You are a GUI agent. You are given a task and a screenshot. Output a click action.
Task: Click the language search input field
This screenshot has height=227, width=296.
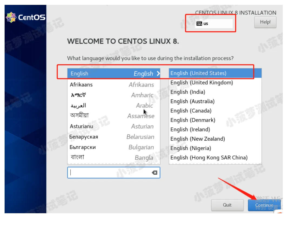(x=114, y=172)
